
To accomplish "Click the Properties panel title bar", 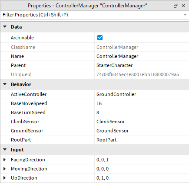I will [87, 6].
